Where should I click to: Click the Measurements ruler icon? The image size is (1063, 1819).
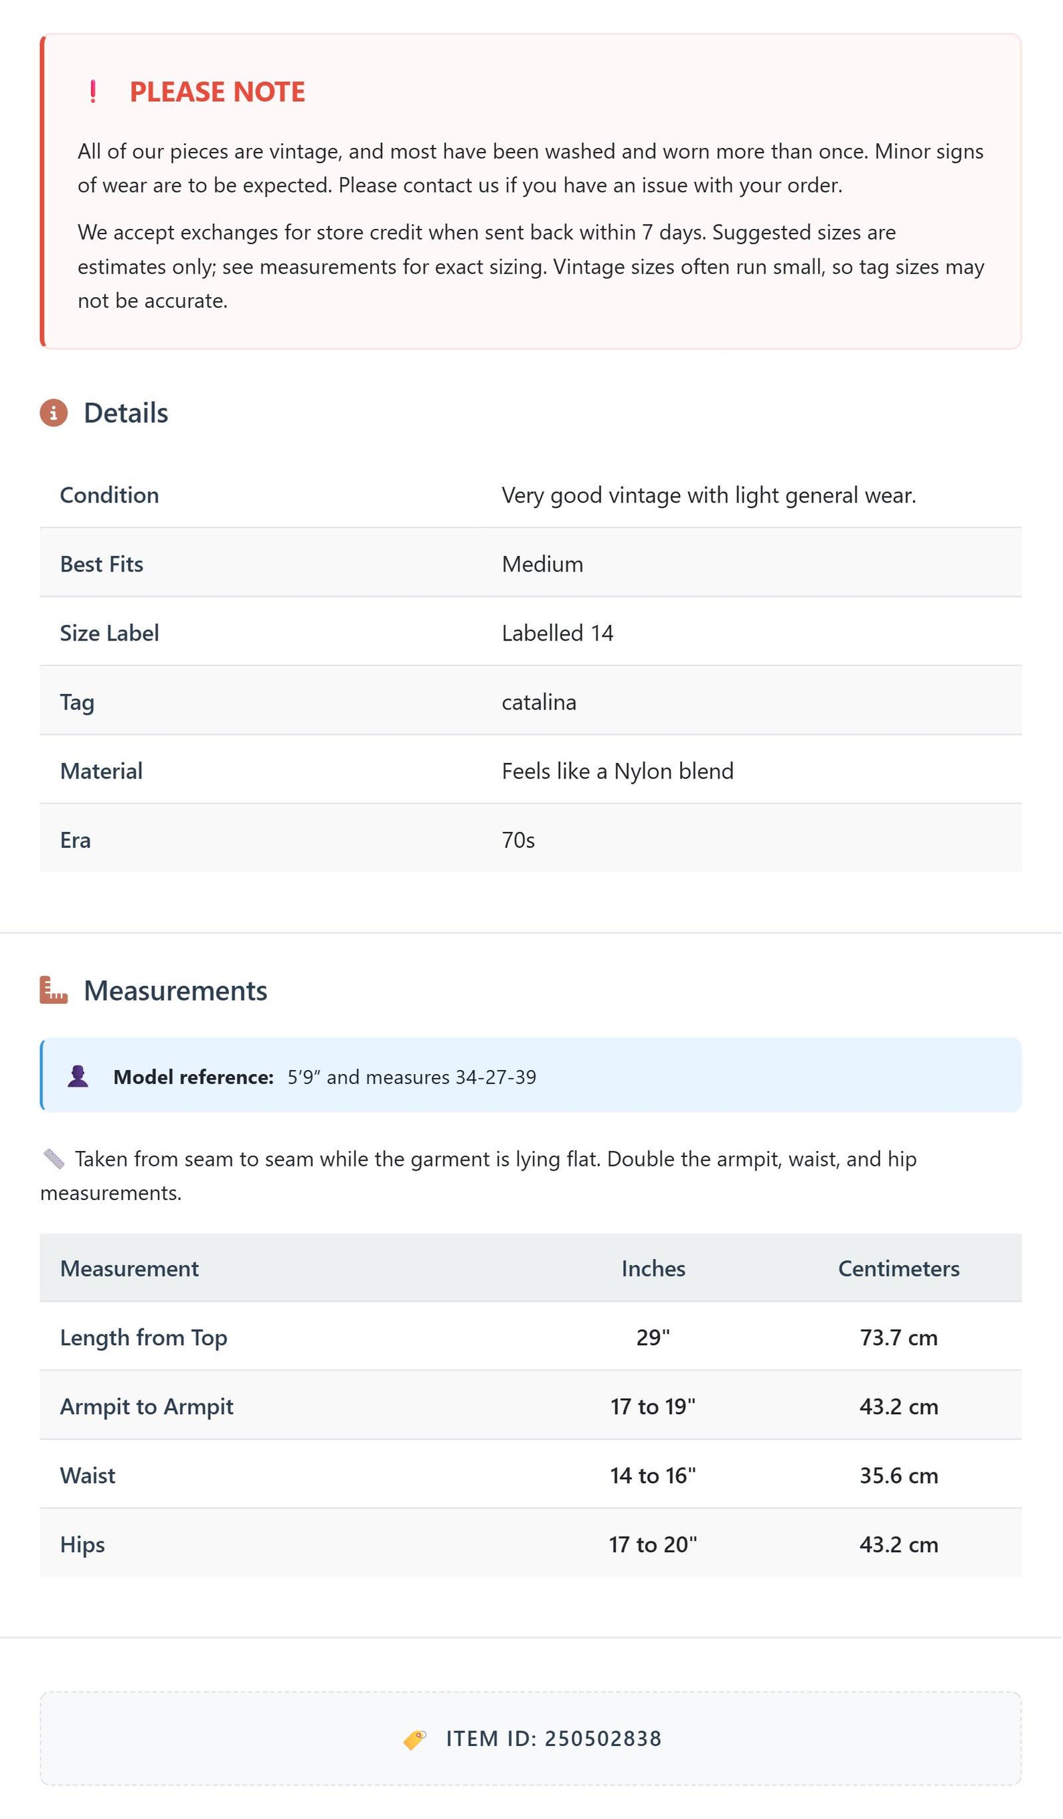[x=54, y=991]
